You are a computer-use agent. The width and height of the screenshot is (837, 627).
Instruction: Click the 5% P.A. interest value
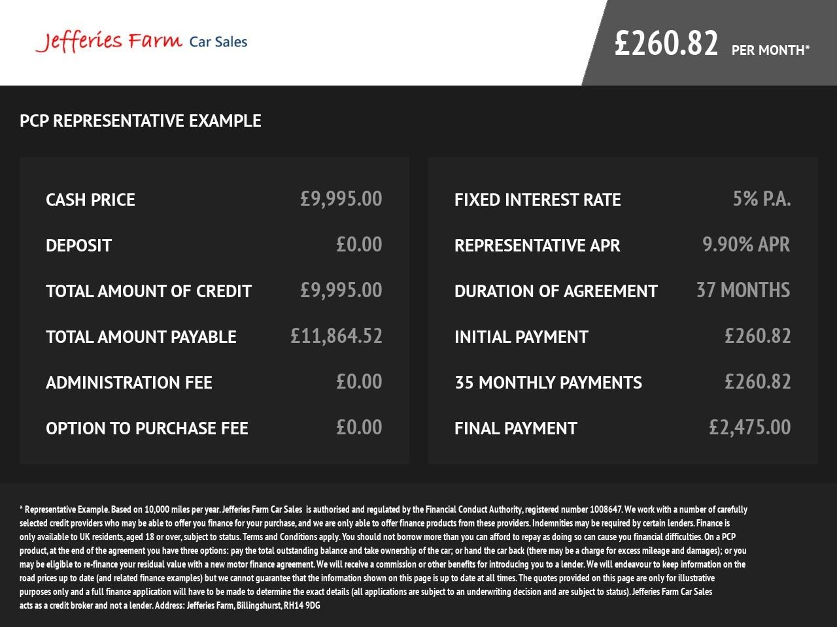762,199
